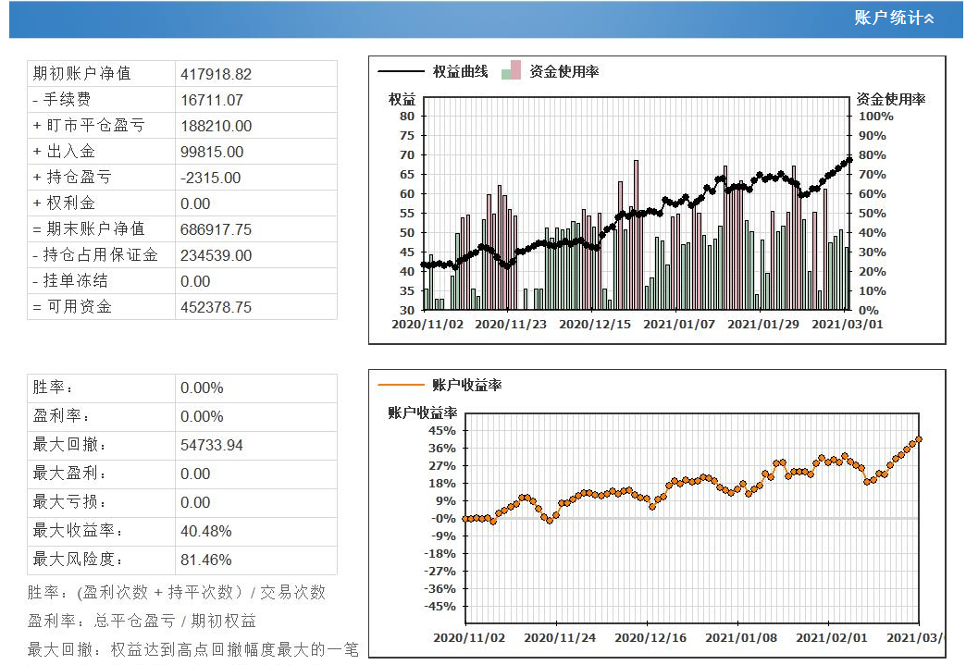This screenshot has height=665, width=966.
Task: Click the last orange point on return curve
Action: (x=919, y=439)
